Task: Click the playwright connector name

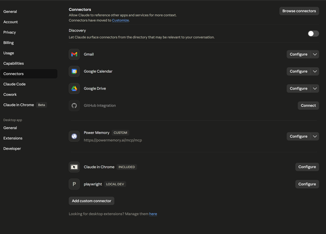Action: click(x=93, y=184)
